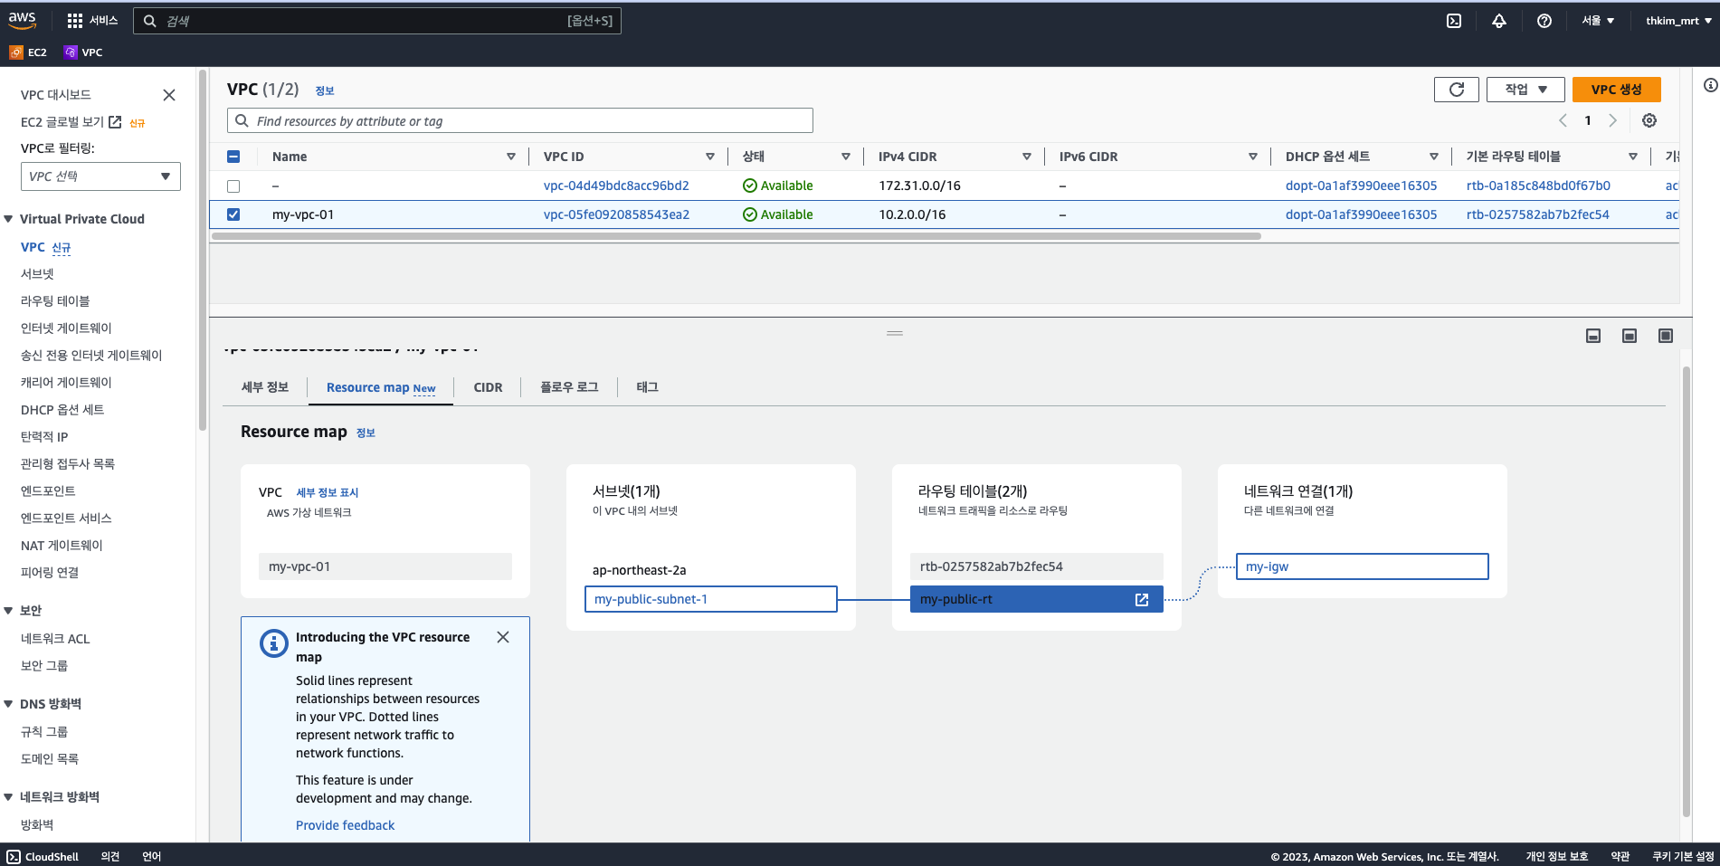Click 세부 정보 표시 in VPC card
This screenshot has width=1720, height=866.
(x=328, y=492)
